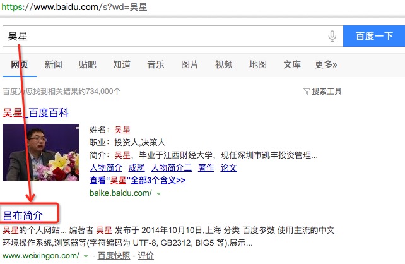Viewport: 405px width, 264px height.
Task: Click the funnel icon beside 搜索工具
Action: tap(307, 92)
